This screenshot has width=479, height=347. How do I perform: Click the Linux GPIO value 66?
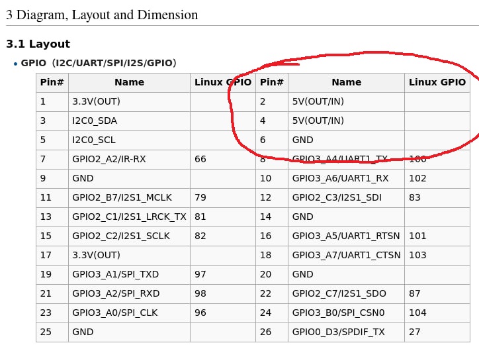[200, 159]
